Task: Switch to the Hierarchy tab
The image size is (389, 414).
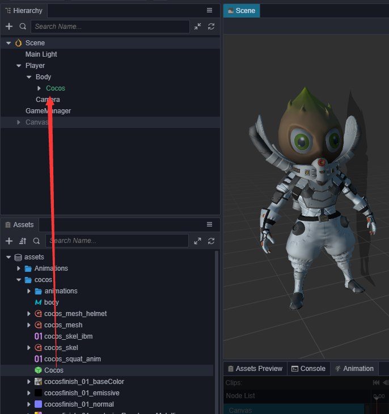Action: point(24,11)
